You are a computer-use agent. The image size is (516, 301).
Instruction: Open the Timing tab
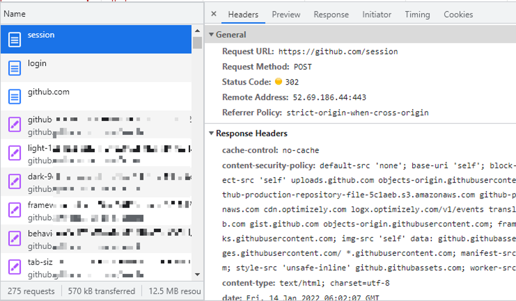417,14
